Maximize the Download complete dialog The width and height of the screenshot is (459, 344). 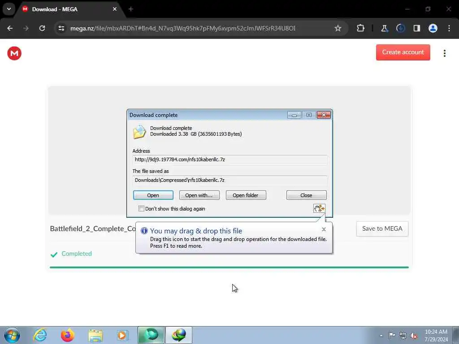[309, 115]
